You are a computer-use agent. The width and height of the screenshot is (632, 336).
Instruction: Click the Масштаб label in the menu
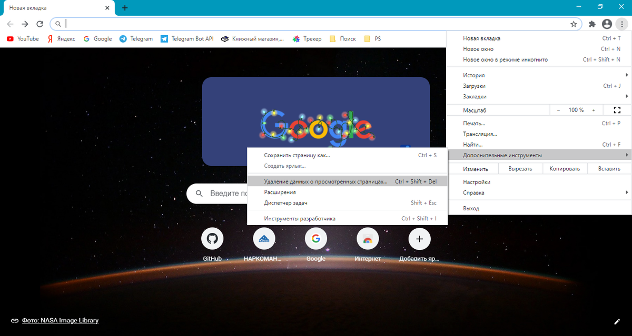click(474, 110)
